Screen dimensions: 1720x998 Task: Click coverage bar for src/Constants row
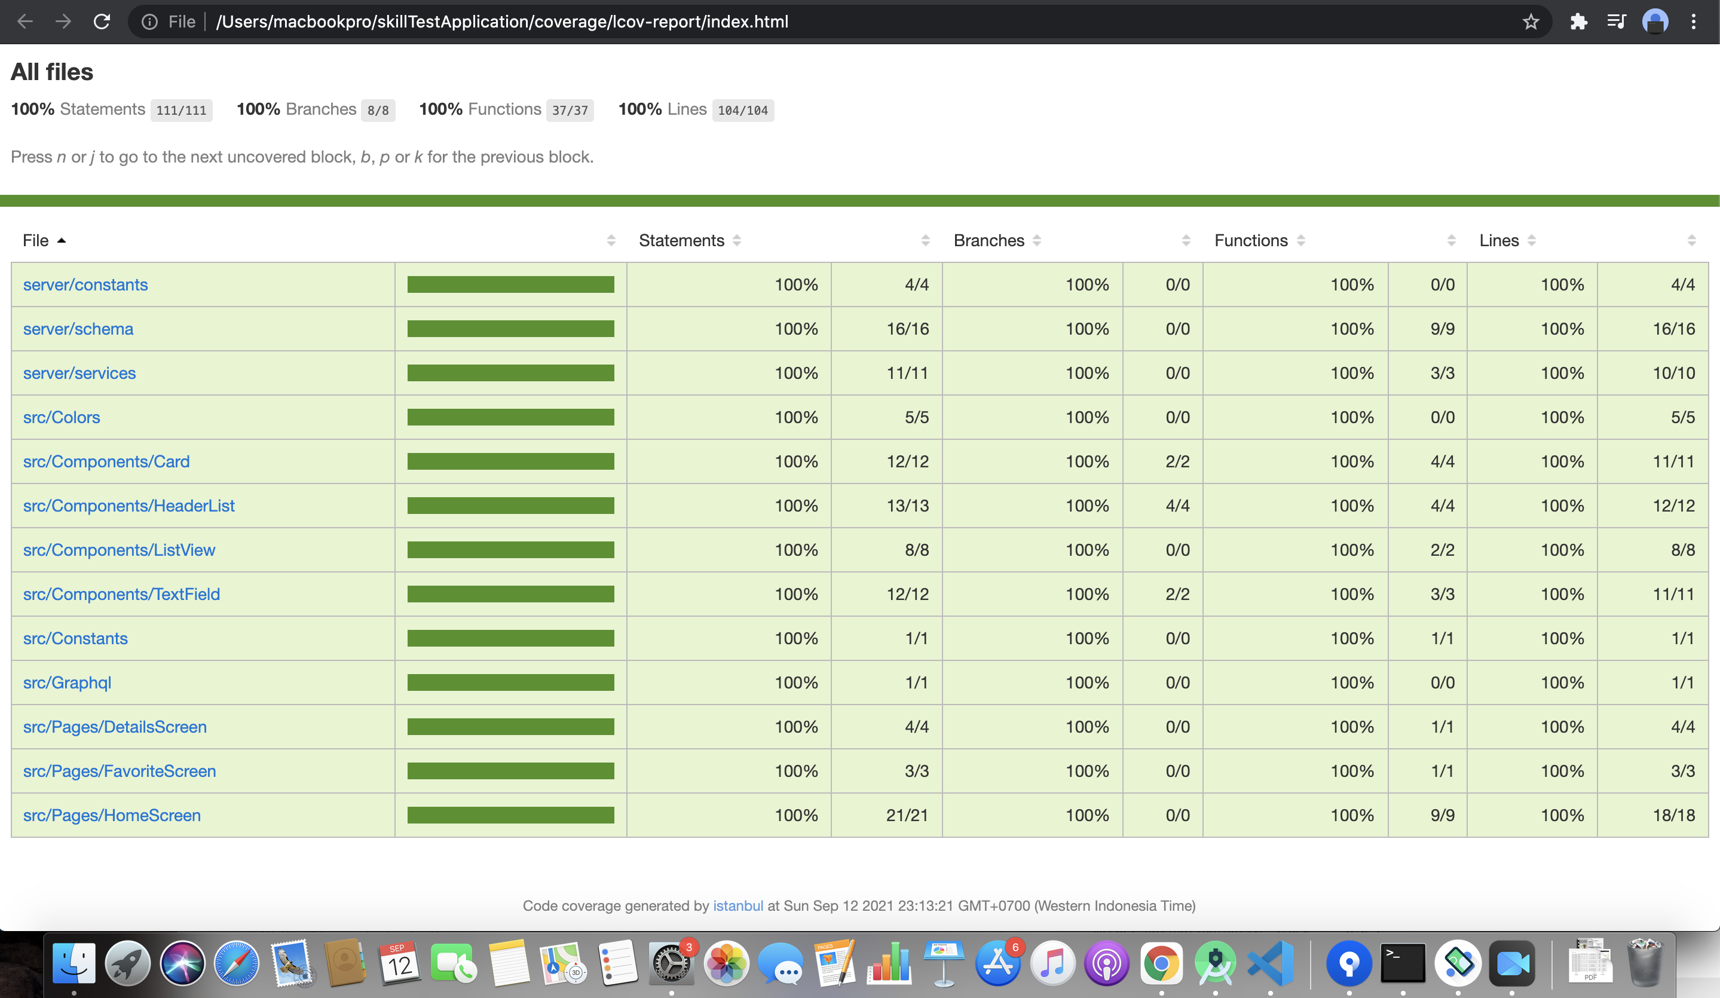pyautogui.click(x=510, y=638)
